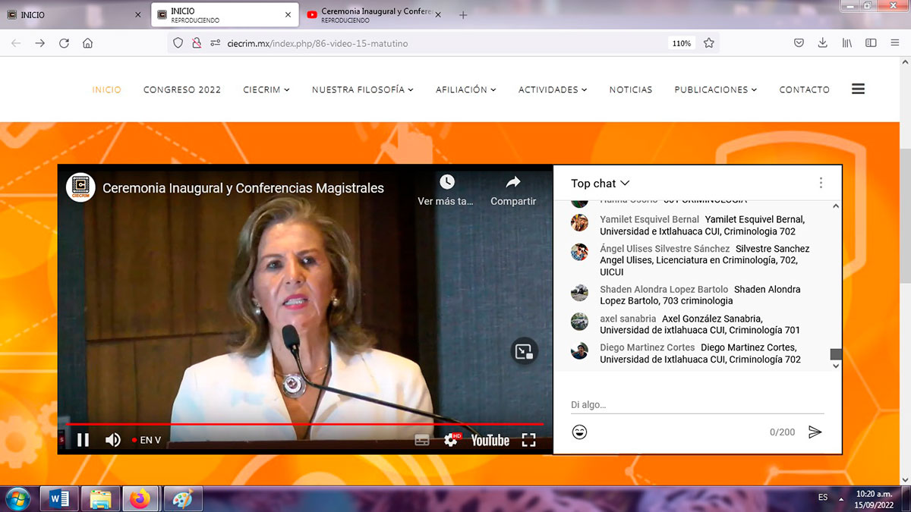Click axel sanabria's chat avatar
This screenshot has width=911, height=512.
579,322
